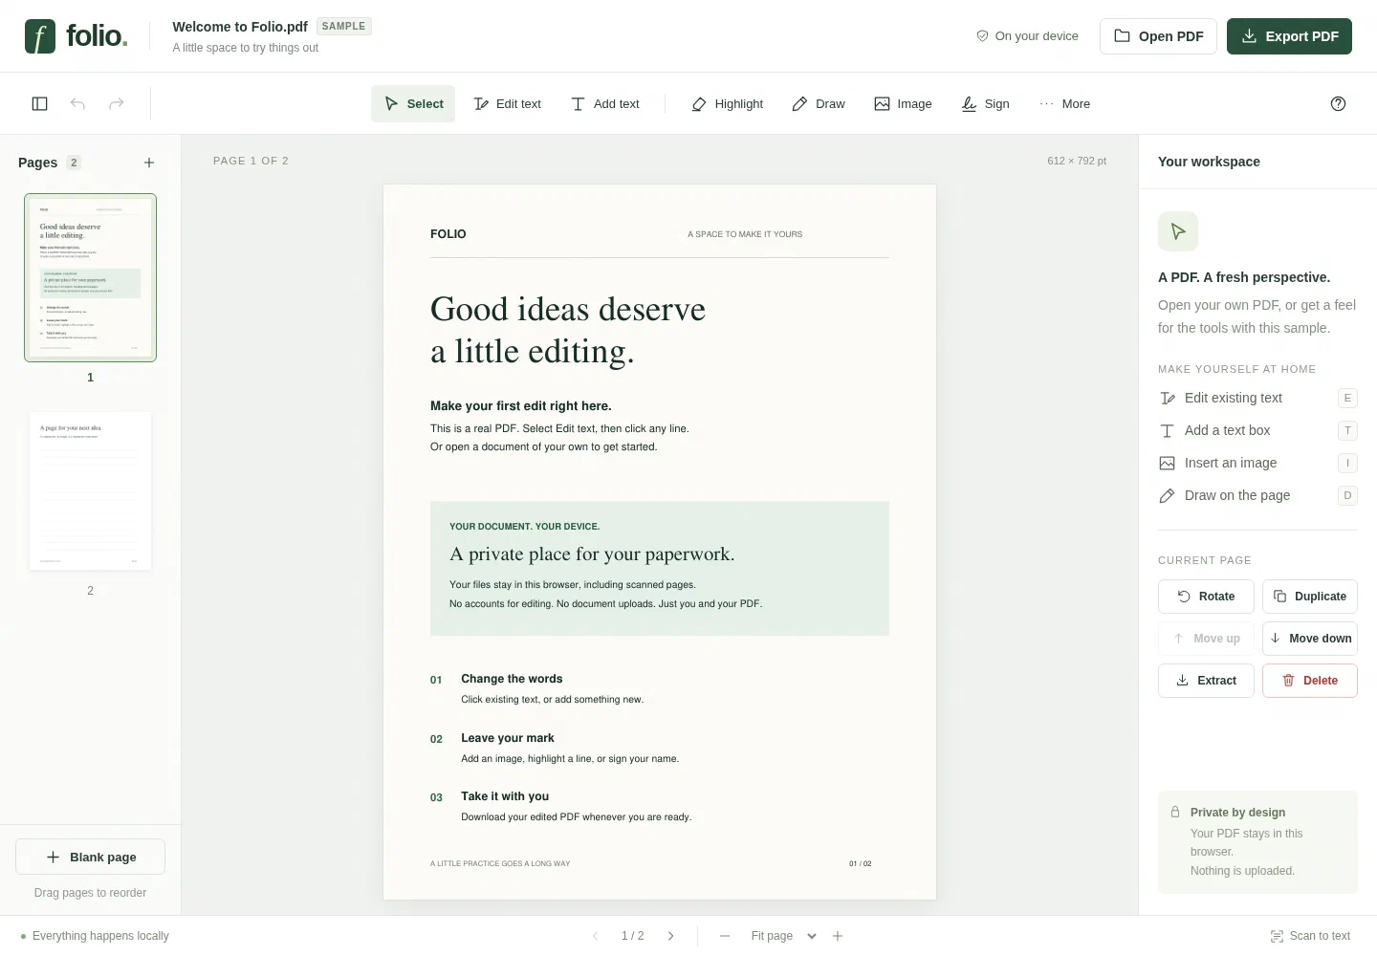The width and height of the screenshot is (1377, 956).
Task: Click Edit existing text shortcut
Action: click(1257, 398)
